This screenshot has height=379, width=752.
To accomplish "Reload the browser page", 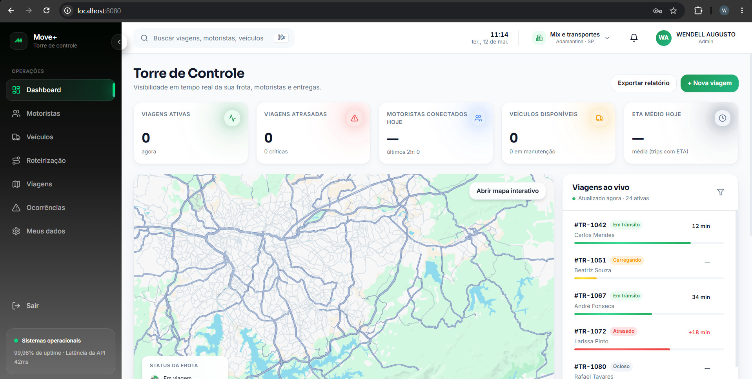I will tap(46, 11).
